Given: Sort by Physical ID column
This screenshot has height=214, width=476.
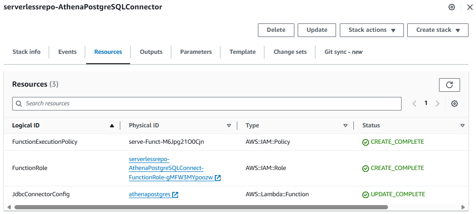Looking at the screenshot, I should [x=229, y=125].
